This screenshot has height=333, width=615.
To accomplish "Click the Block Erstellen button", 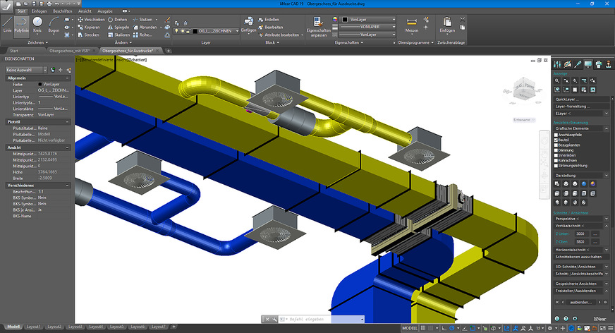I will [x=269, y=19].
